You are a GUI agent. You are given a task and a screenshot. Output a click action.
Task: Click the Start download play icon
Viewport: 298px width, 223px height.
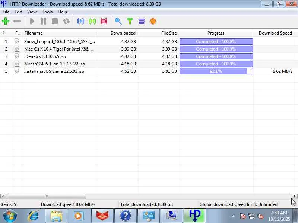(32, 21)
